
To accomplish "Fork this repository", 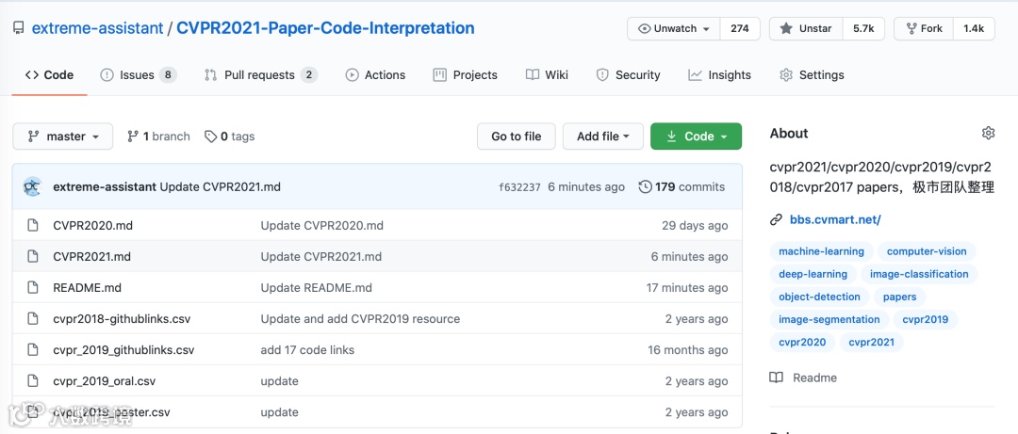I will click(x=924, y=28).
